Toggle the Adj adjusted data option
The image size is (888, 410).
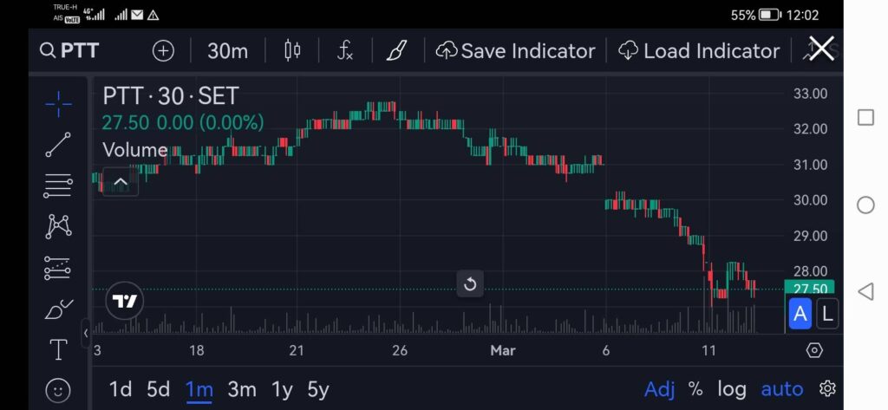(x=659, y=389)
